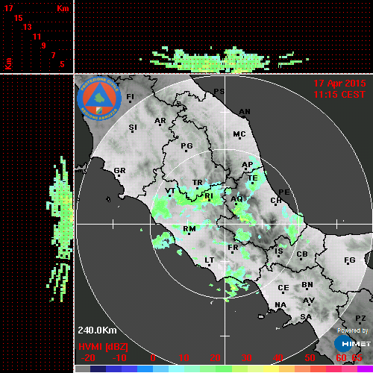The image size is (373, 373).
Task: Pick the yellow 40 dBZ color swatch
Action: point(271,369)
